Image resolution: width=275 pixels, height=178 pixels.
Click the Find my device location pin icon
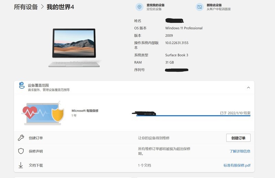(140, 7)
